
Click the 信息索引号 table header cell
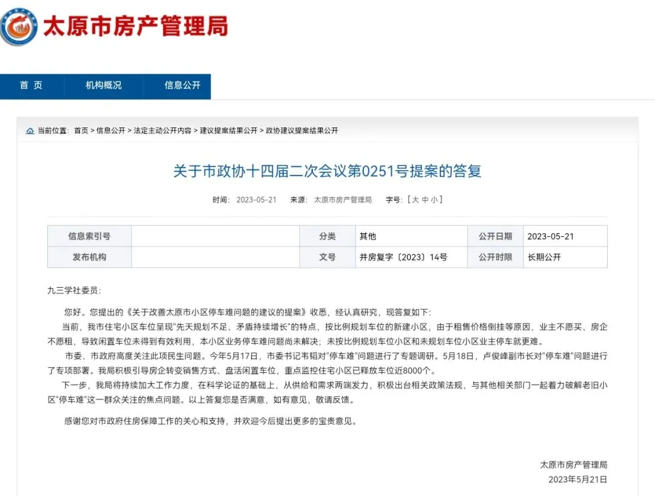[x=89, y=236]
